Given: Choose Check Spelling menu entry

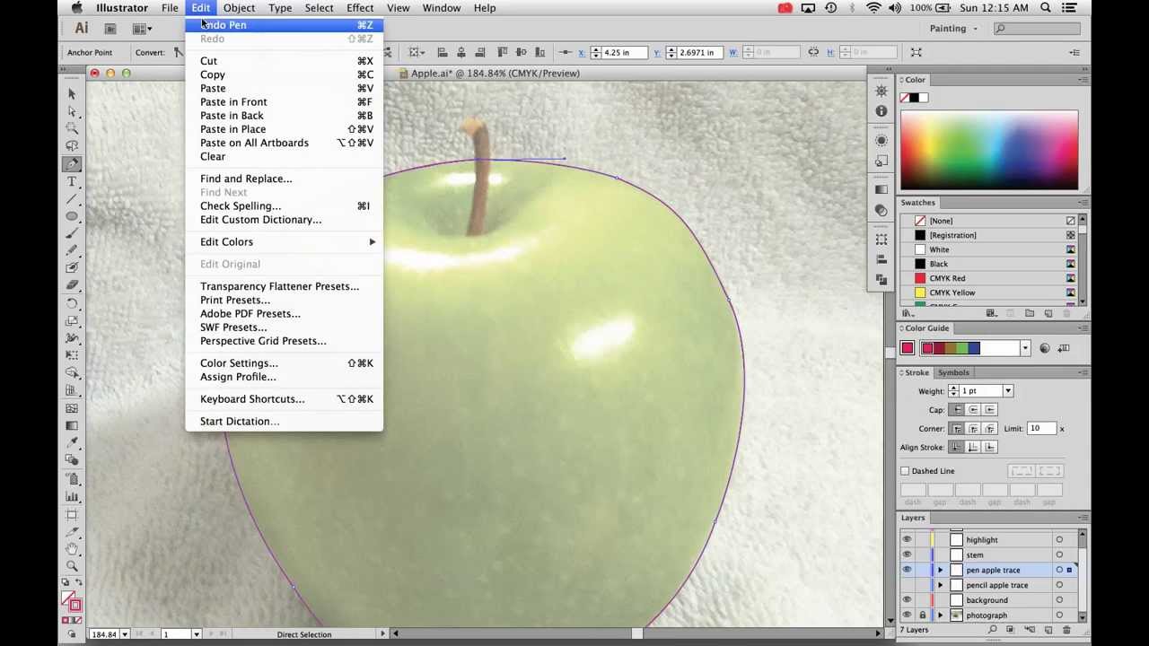Looking at the screenshot, I should coord(284,206).
